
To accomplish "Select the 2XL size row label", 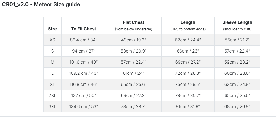I will click(52, 95).
